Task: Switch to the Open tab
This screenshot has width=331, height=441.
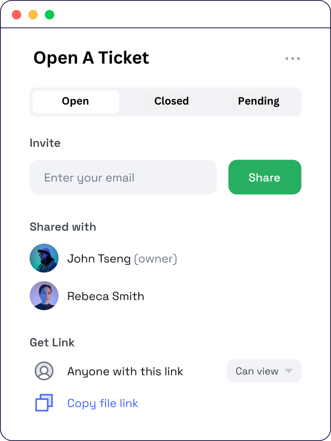Action: 76,101
